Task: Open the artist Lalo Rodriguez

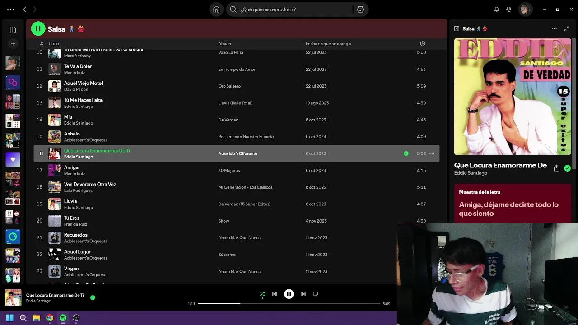Action: (x=78, y=190)
